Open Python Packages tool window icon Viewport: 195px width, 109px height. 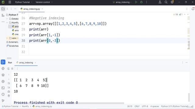(3, 75)
